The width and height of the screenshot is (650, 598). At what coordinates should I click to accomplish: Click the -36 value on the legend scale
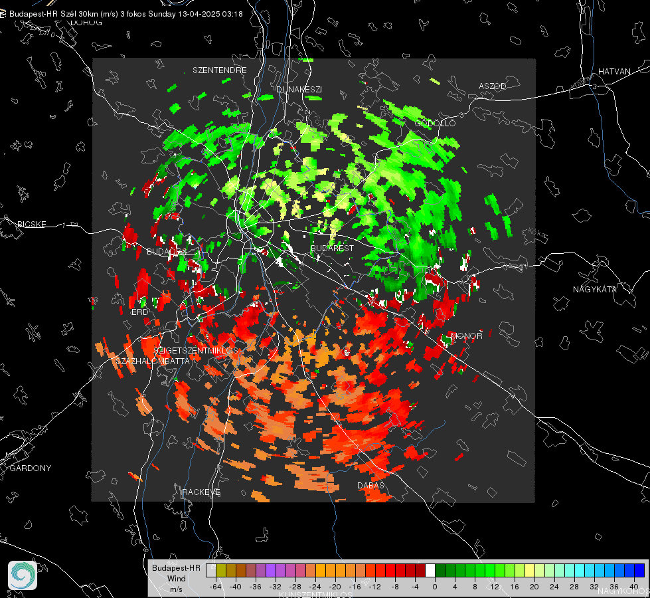(256, 587)
